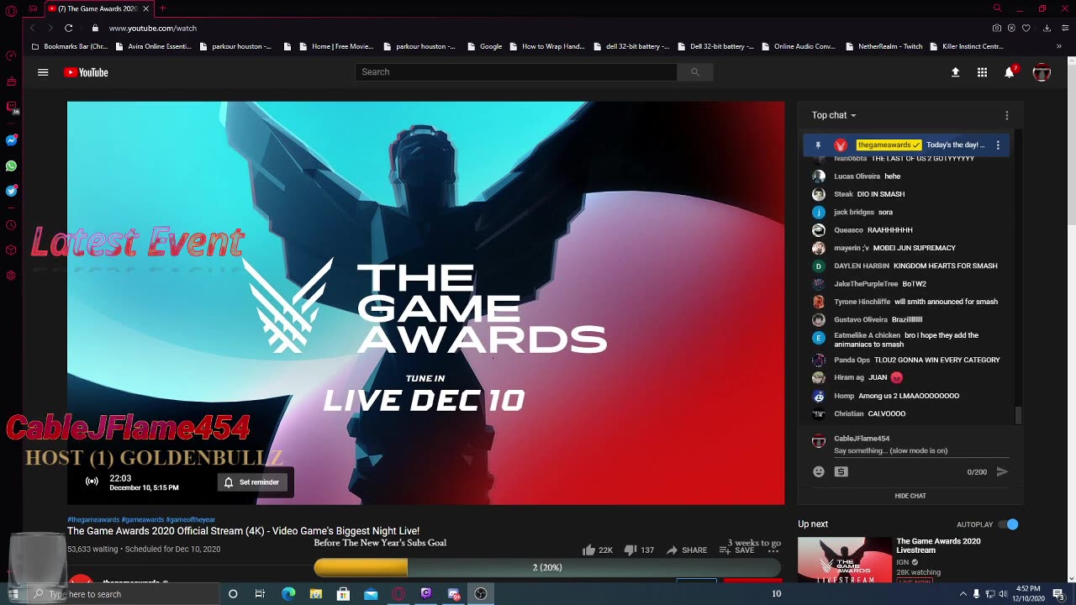Open WhatsApp in Opera sidebar
1076x605 pixels.
point(11,166)
